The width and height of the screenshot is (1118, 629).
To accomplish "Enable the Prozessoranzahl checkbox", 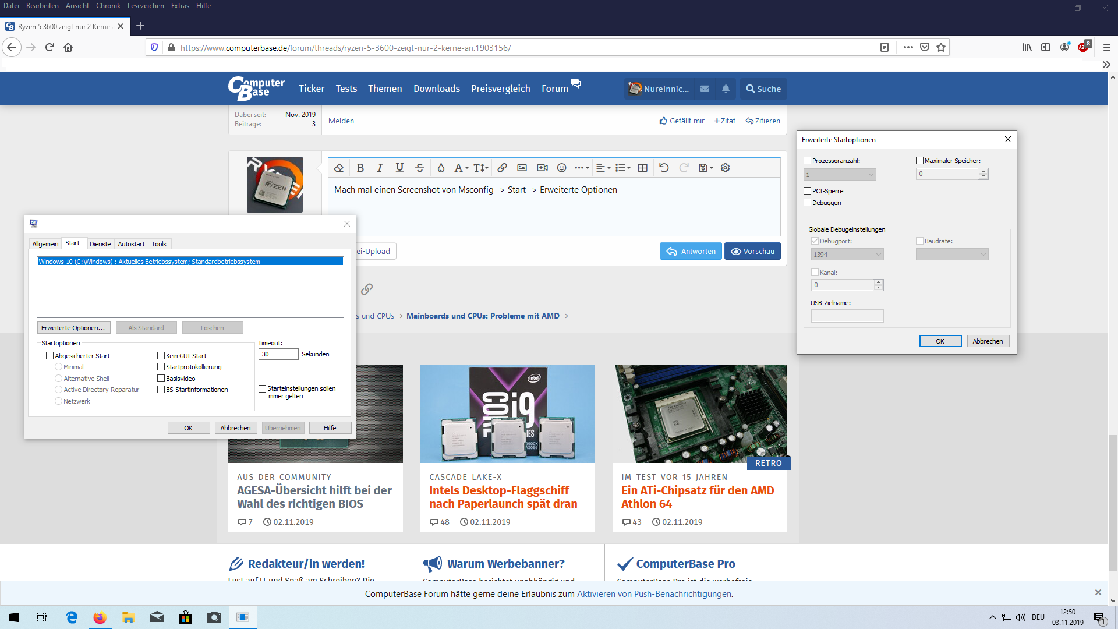I will (807, 161).
